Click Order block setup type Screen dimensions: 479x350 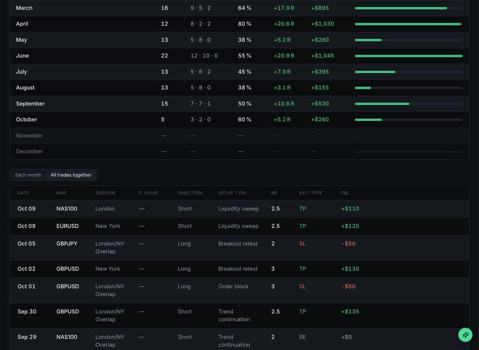[x=233, y=286]
